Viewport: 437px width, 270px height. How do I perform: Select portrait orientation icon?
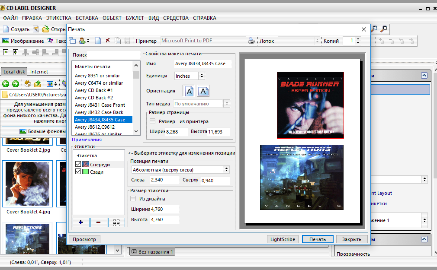[x=189, y=91]
